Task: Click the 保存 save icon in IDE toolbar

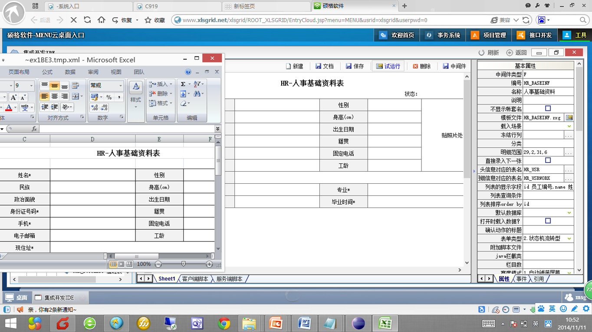Action: [x=355, y=66]
